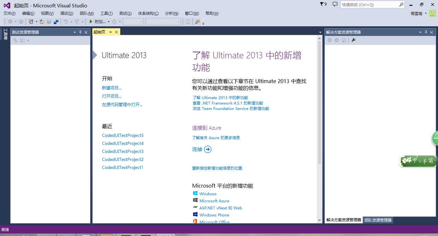Click the start page vertical scrollbar thumb
438x236 pixels.
(319, 103)
